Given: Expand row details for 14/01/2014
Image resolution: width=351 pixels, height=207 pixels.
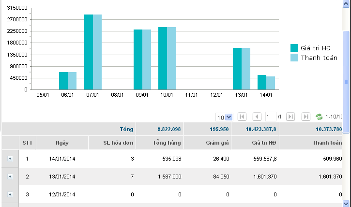Looking at the screenshot, I should tap(10, 159).
